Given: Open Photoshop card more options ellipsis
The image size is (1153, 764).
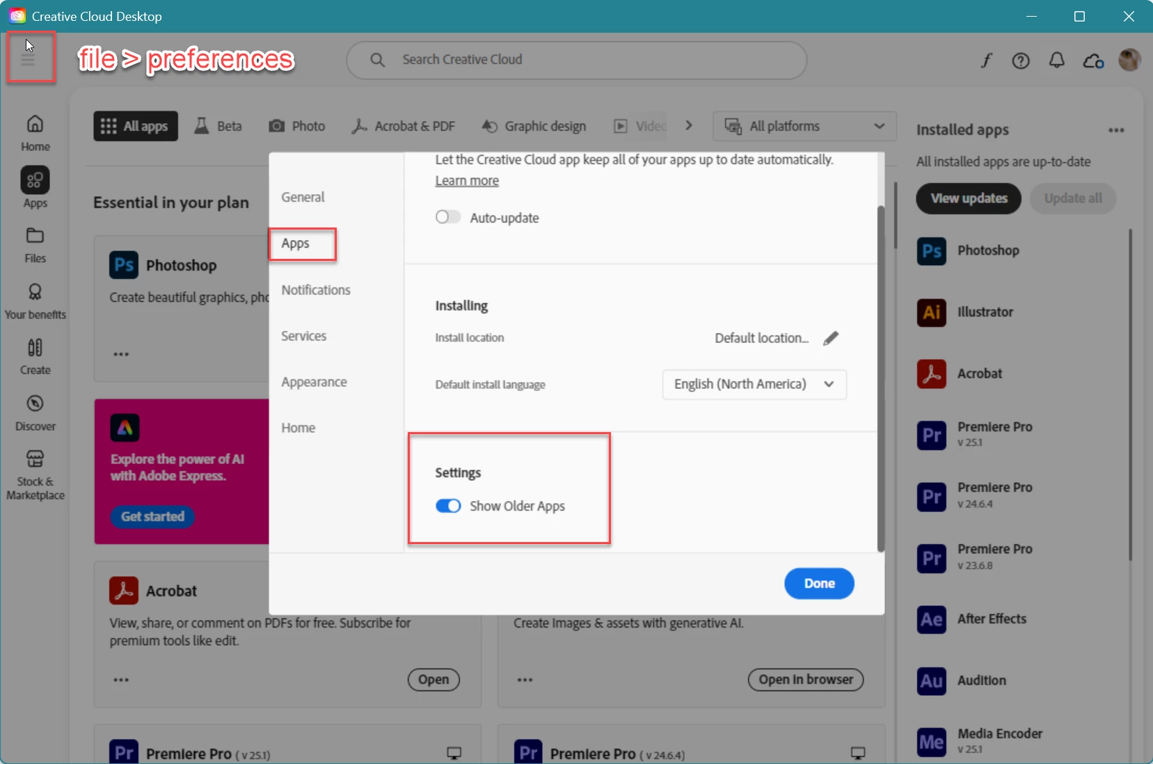Looking at the screenshot, I should click(x=121, y=354).
